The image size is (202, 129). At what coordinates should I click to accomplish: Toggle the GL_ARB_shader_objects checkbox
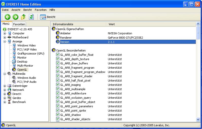click(x=58, y=119)
